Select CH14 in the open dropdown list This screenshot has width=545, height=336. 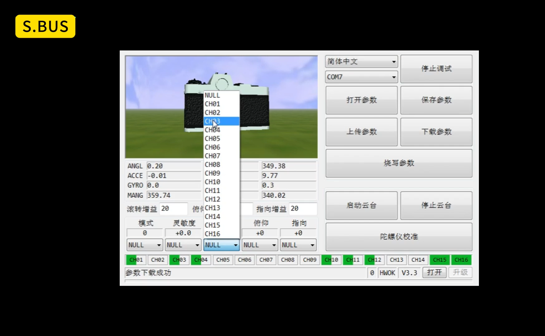[221, 216]
